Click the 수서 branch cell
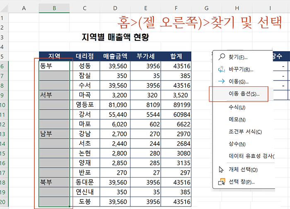Screen dimensions: 290x209 [85, 85]
